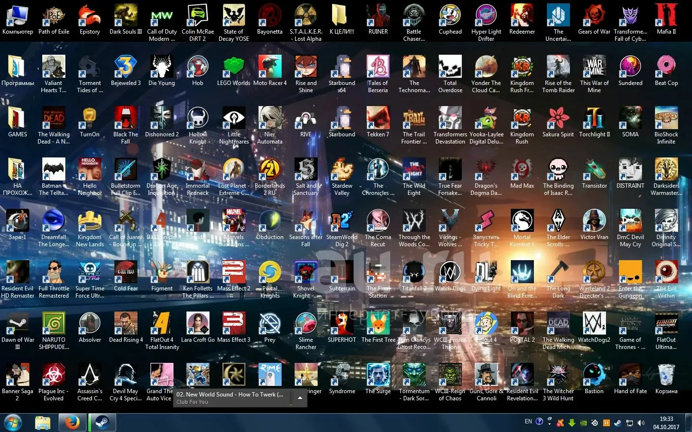
Task: Open the Path of Exile shortcut
Action: [x=54, y=20]
